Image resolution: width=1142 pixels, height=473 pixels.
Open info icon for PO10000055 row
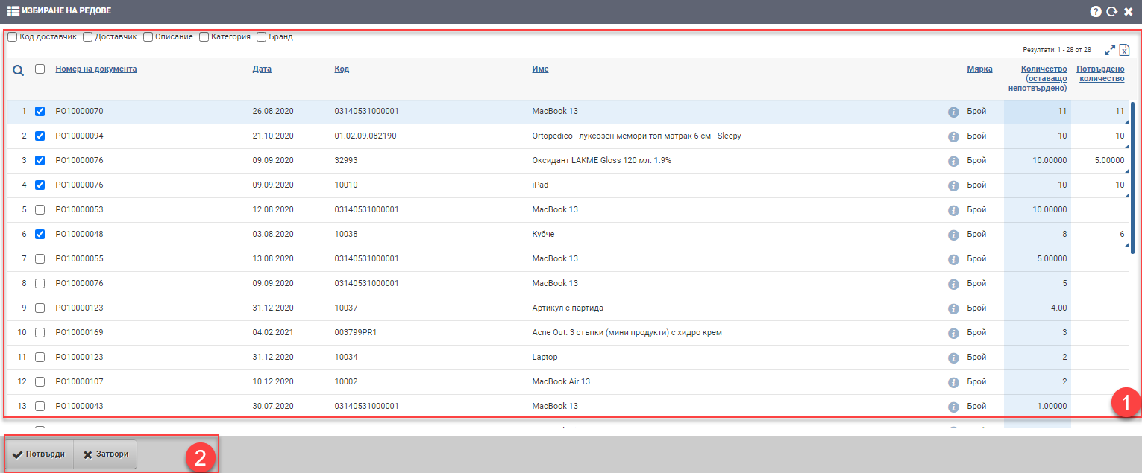pyautogui.click(x=953, y=259)
